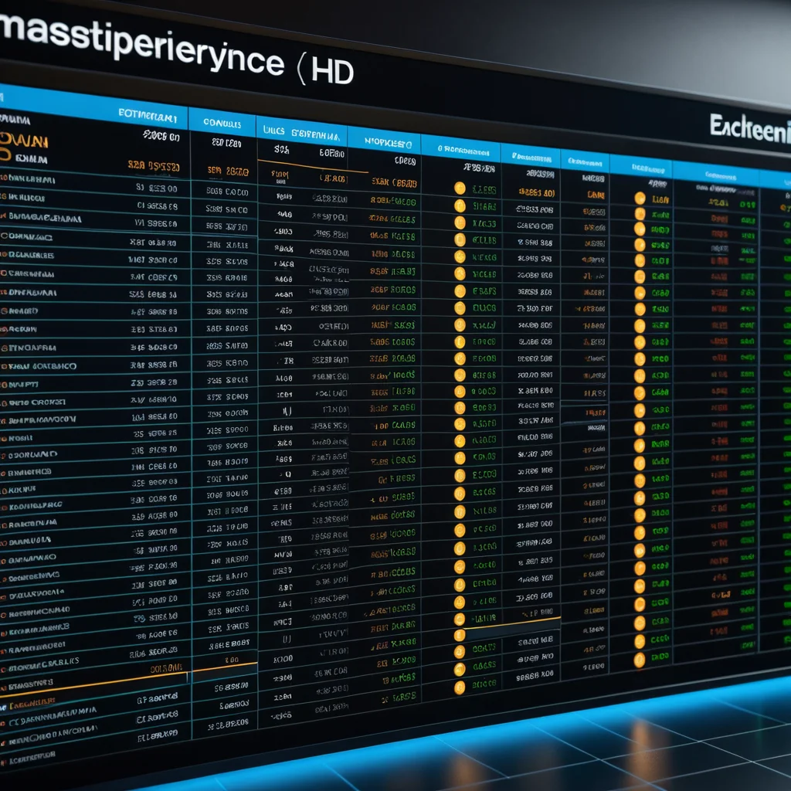Click the topmost gold coin in the right coin column
The height and width of the screenshot is (791, 791).
(640, 199)
